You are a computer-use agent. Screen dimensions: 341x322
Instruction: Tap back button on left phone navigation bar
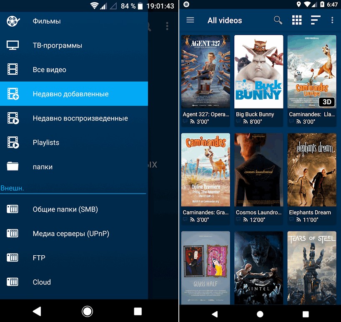point(37,311)
